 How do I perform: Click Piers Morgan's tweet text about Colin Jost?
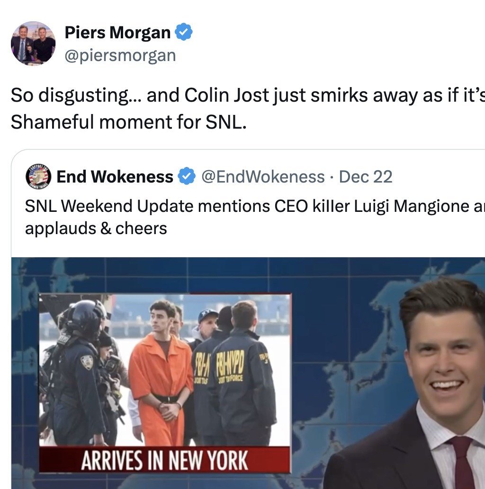[x=248, y=95]
